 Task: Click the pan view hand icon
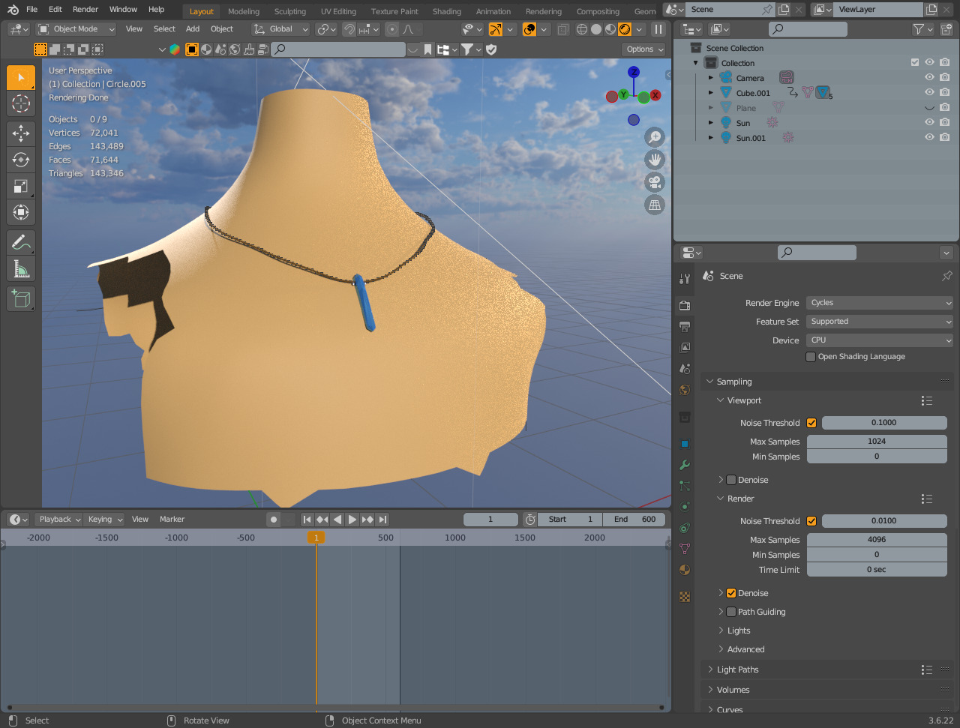(x=655, y=160)
